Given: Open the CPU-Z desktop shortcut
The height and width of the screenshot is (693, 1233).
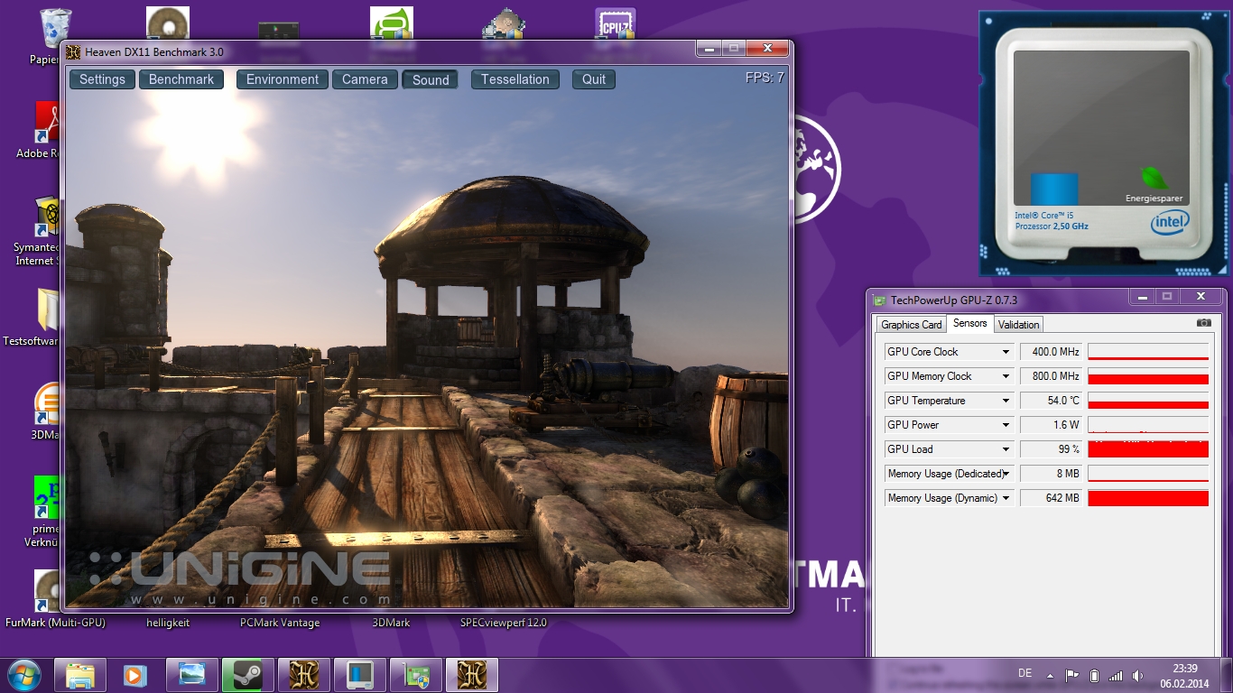Looking at the screenshot, I should click(x=615, y=24).
